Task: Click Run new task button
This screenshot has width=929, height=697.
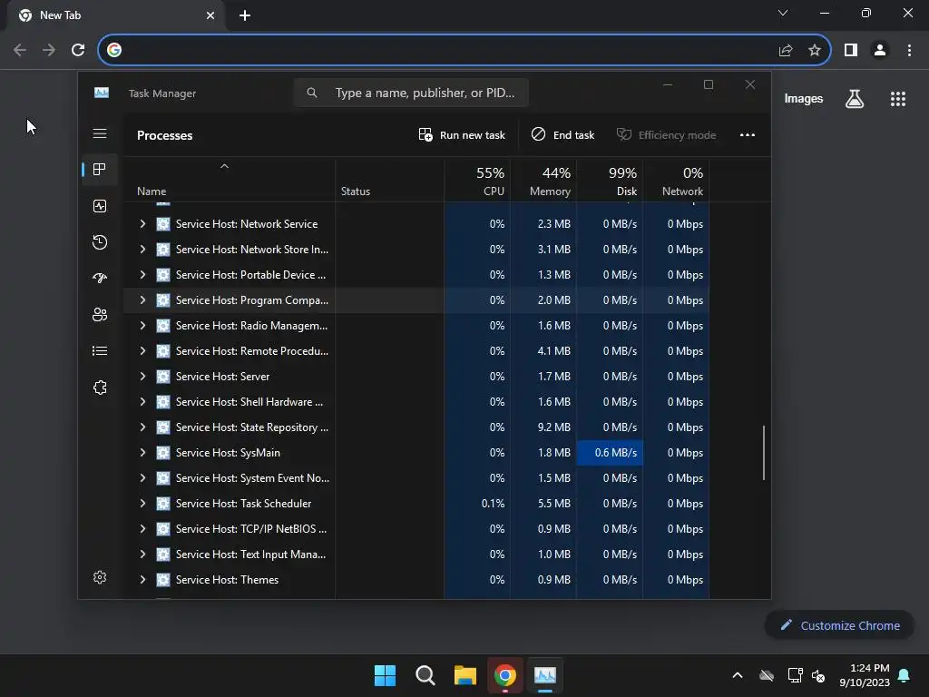Action: [x=462, y=135]
